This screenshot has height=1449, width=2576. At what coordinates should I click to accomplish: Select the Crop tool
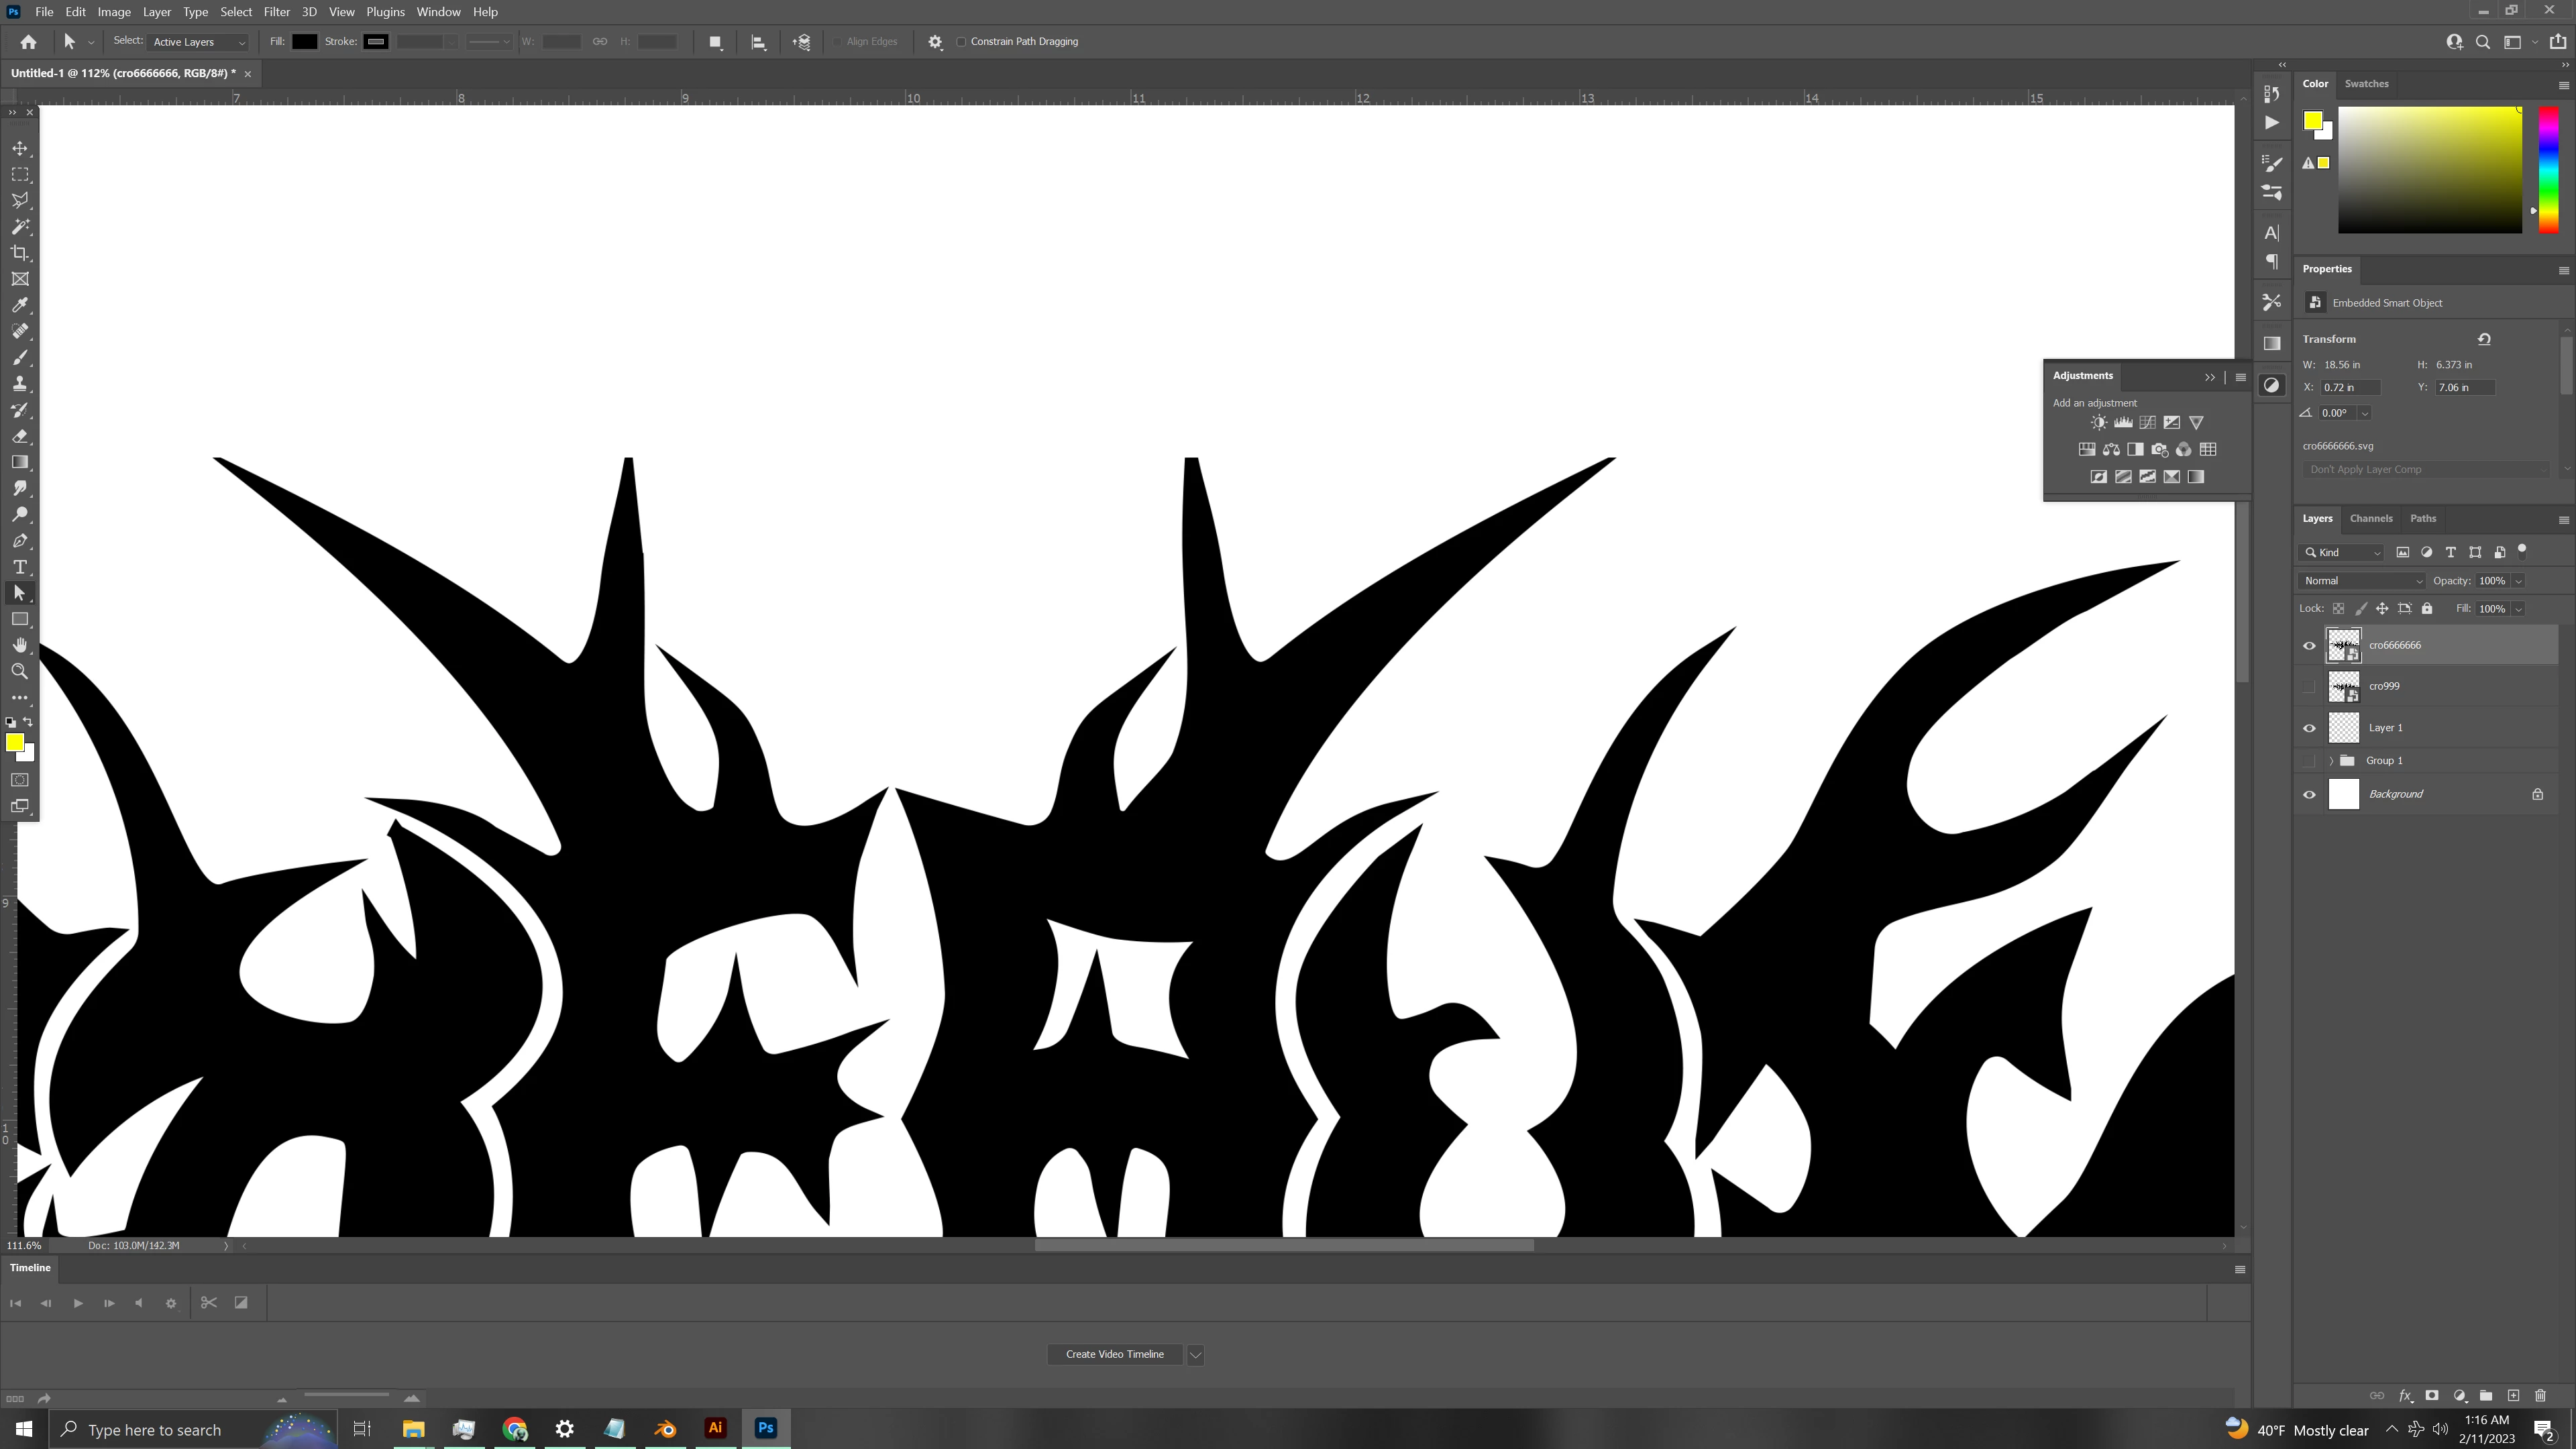pos(20,253)
